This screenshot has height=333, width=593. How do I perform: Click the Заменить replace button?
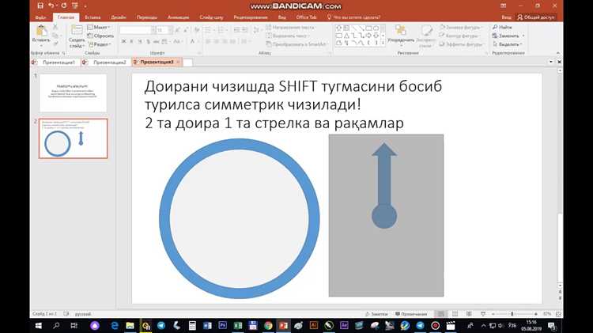point(508,36)
